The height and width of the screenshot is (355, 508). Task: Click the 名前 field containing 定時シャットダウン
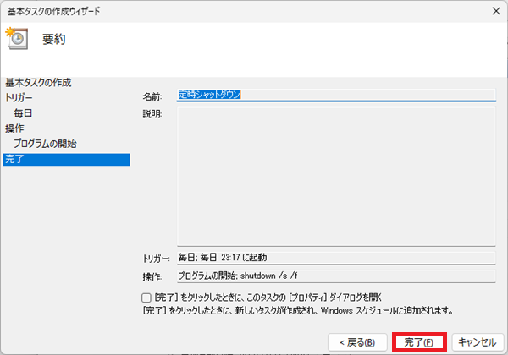(x=336, y=95)
